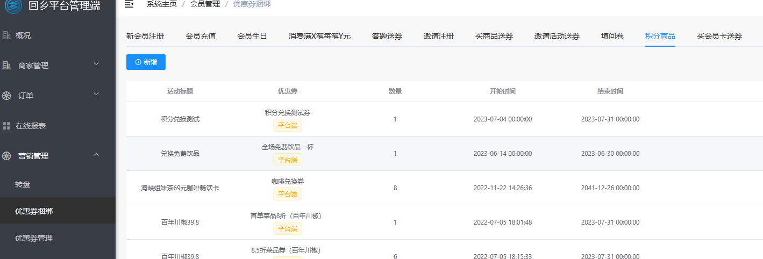Click the 新增 add button

pos(146,62)
